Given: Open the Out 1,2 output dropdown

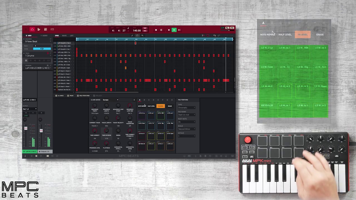Looking at the screenshot, I should 30,109.
